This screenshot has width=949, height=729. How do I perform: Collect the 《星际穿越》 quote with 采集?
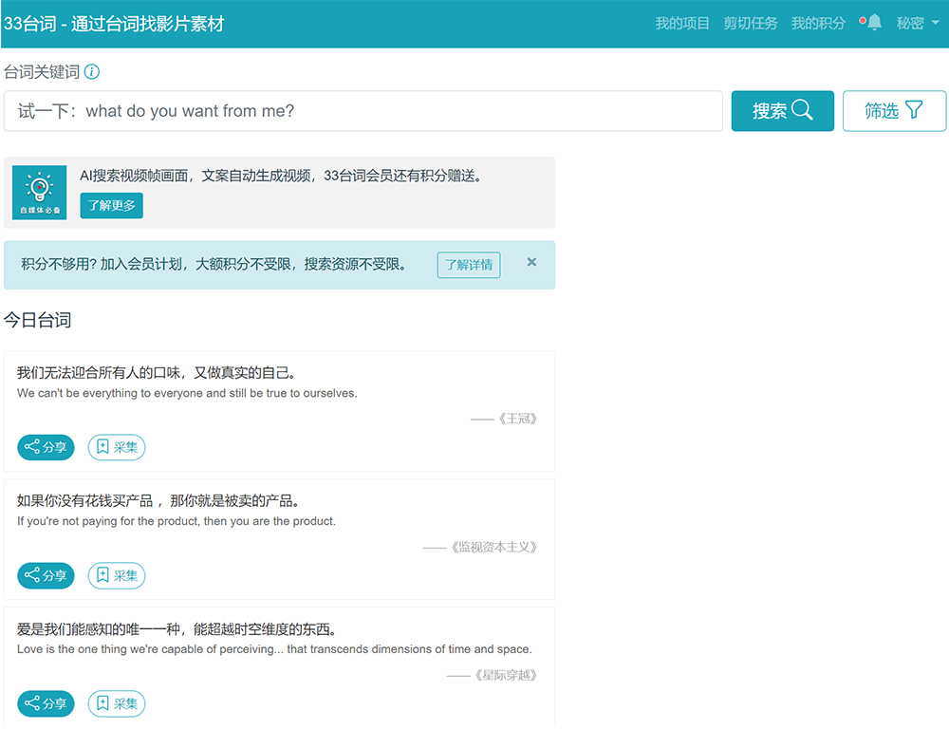click(x=117, y=703)
